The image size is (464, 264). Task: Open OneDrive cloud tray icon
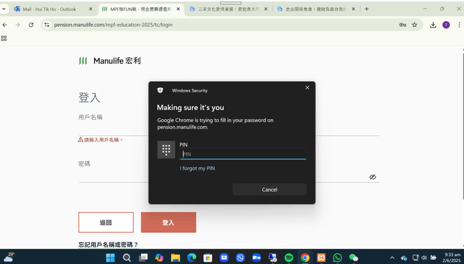404,258
